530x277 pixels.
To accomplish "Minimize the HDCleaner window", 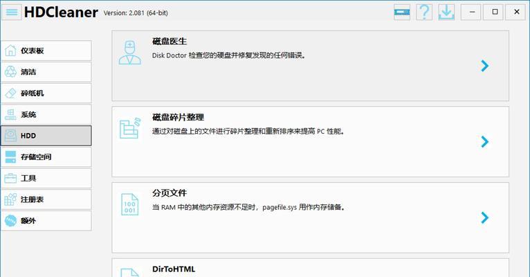I will 472,12.
